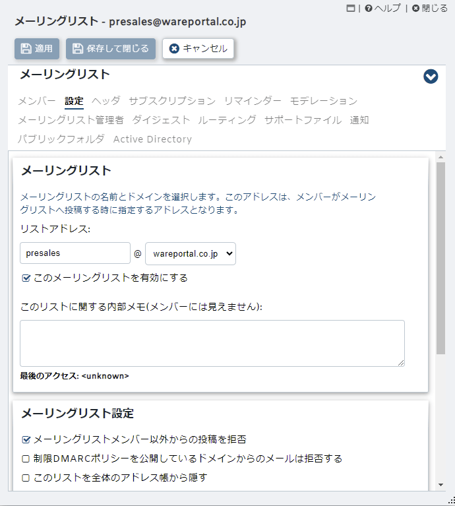455x506 pixels.
Task: Go to サブスクリプション tab
Action: [172, 101]
